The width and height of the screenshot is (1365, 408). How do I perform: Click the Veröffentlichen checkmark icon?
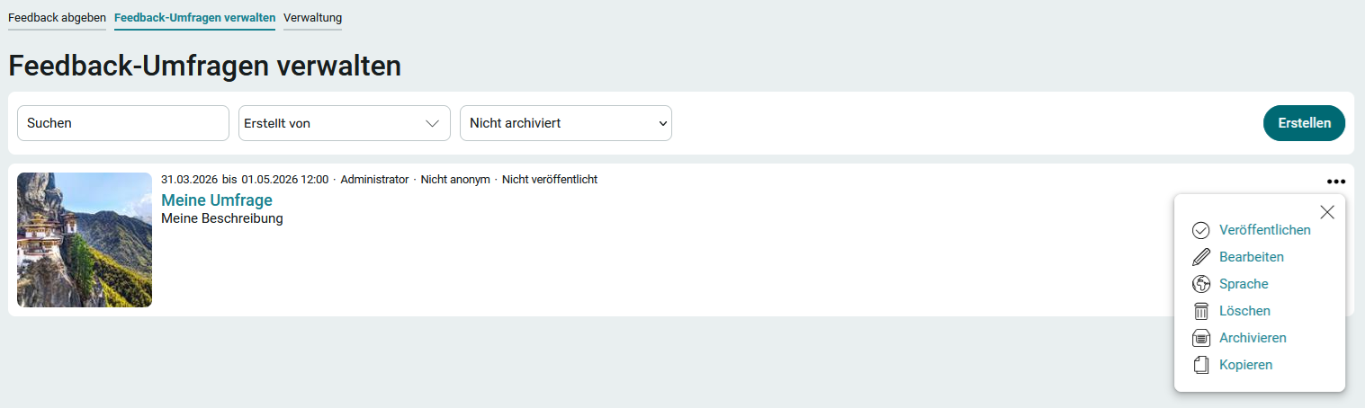point(1200,230)
